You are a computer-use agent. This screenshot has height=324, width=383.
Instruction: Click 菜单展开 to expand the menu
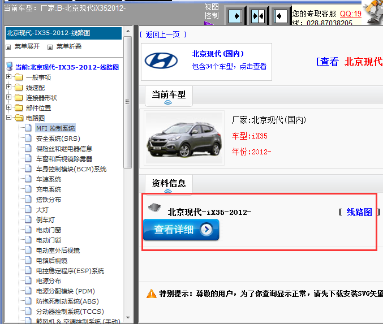(x=27, y=46)
